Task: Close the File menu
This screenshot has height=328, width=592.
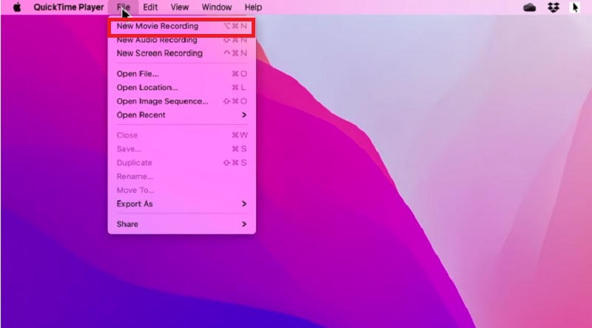Action: [x=124, y=7]
